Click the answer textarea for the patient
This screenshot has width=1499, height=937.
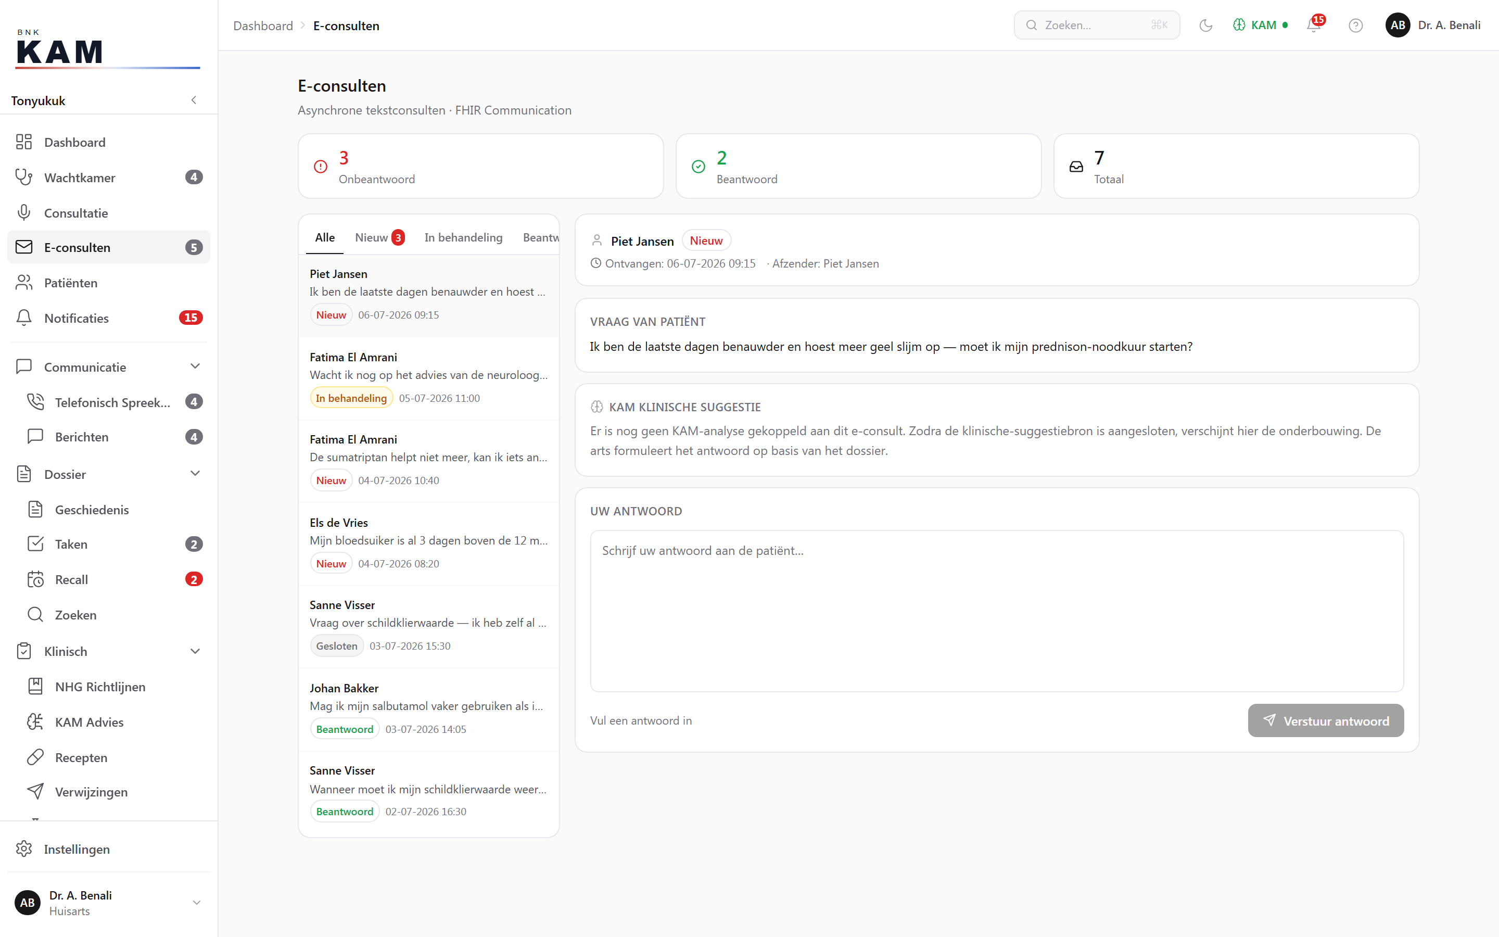click(997, 611)
